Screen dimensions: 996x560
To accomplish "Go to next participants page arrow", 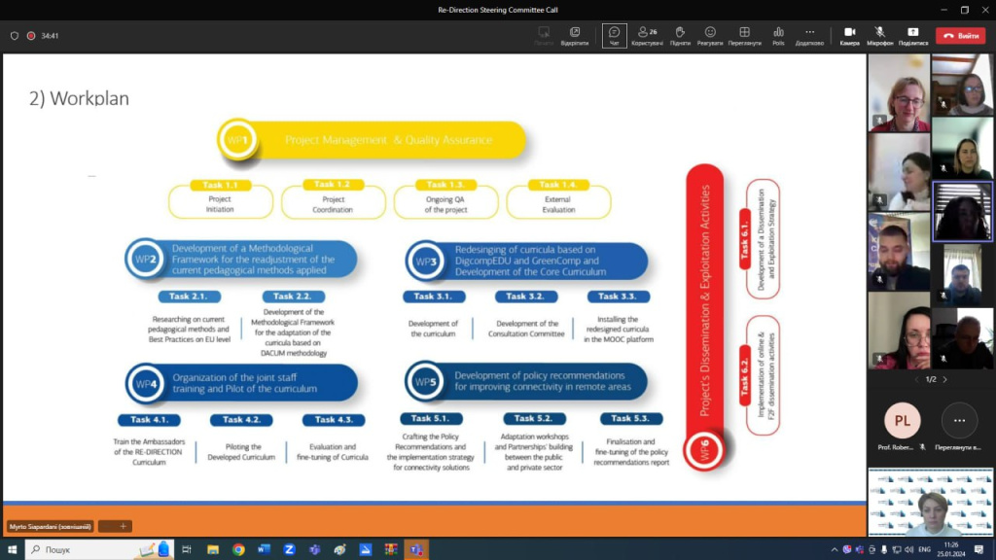I will point(945,379).
